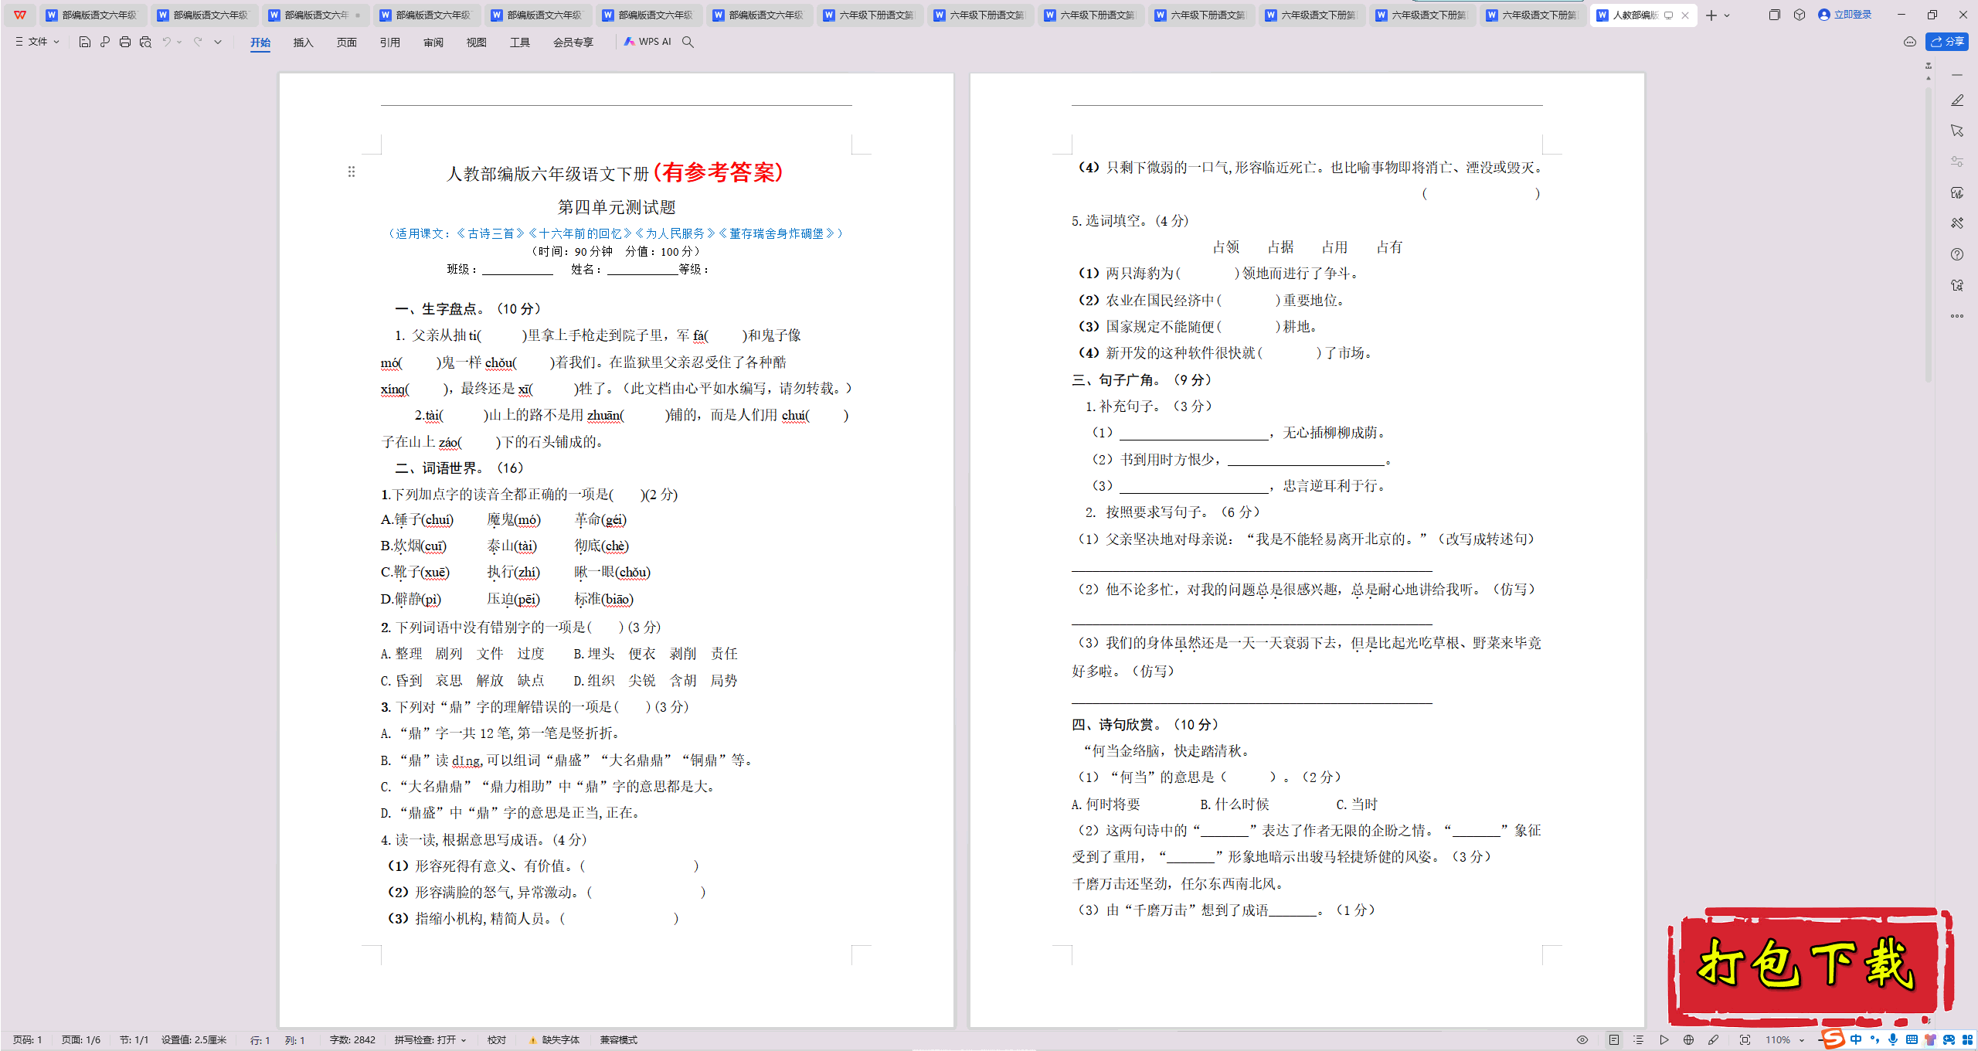Screen dimensions: 1978x1051
Task: Click the 分享 share button
Action: point(1946,42)
